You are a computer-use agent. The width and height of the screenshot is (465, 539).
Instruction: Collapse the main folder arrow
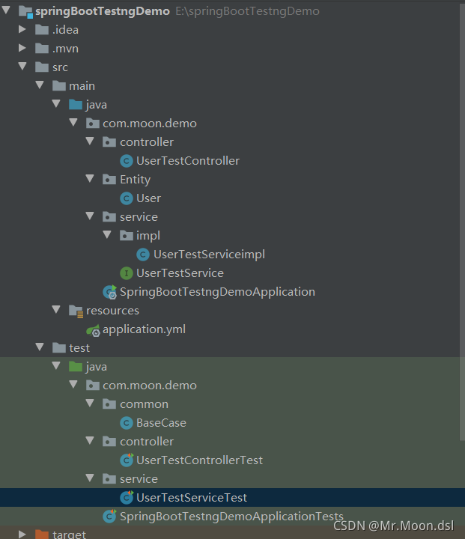40,85
